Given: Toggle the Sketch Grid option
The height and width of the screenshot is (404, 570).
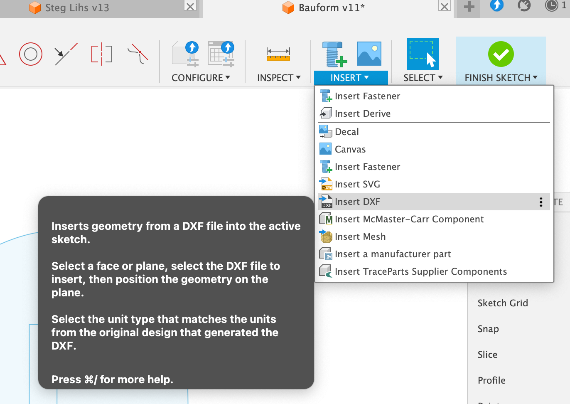Looking at the screenshot, I should [x=503, y=303].
